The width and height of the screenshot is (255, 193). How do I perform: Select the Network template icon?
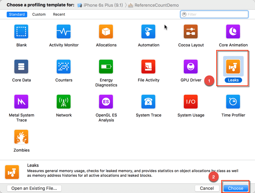tap(64, 102)
